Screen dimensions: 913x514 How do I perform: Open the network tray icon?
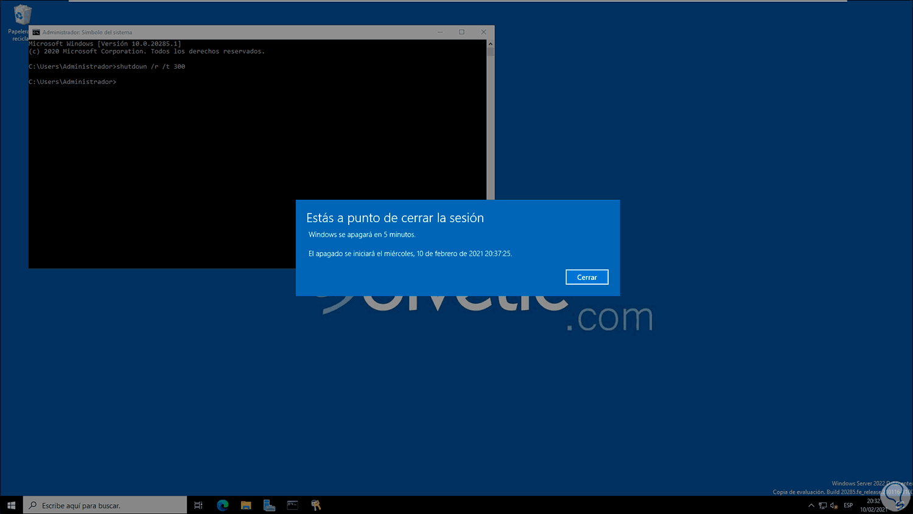(x=823, y=505)
